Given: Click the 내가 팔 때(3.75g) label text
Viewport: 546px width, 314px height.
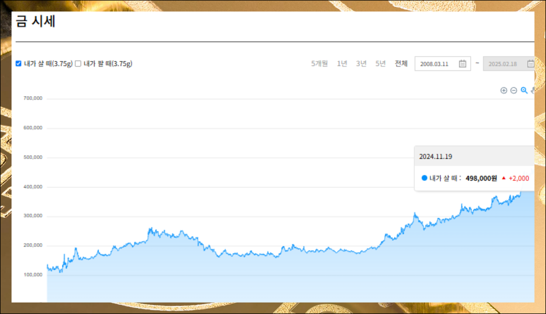Looking at the screenshot, I should (108, 63).
